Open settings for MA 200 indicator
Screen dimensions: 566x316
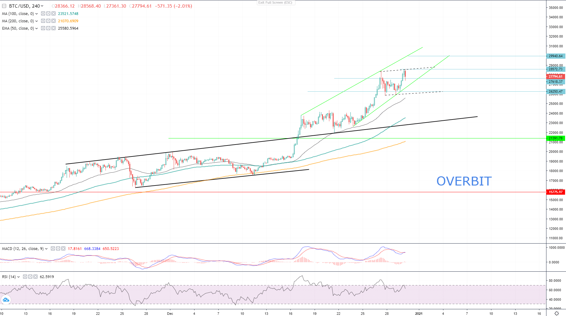(48, 21)
